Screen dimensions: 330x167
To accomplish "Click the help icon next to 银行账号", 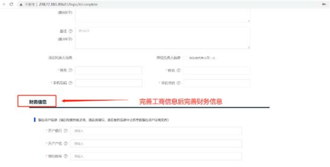I will (66, 156).
